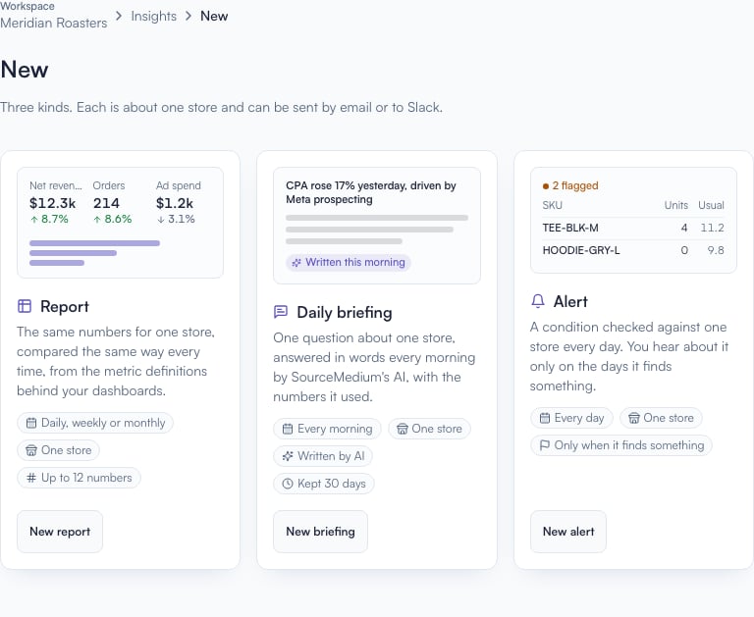The image size is (754, 617).
Task: Click breadcrumb chevron after Meridian Roasters
Action: (x=119, y=16)
